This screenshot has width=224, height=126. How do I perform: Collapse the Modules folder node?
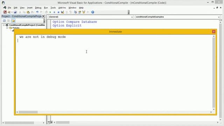tap(7, 28)
